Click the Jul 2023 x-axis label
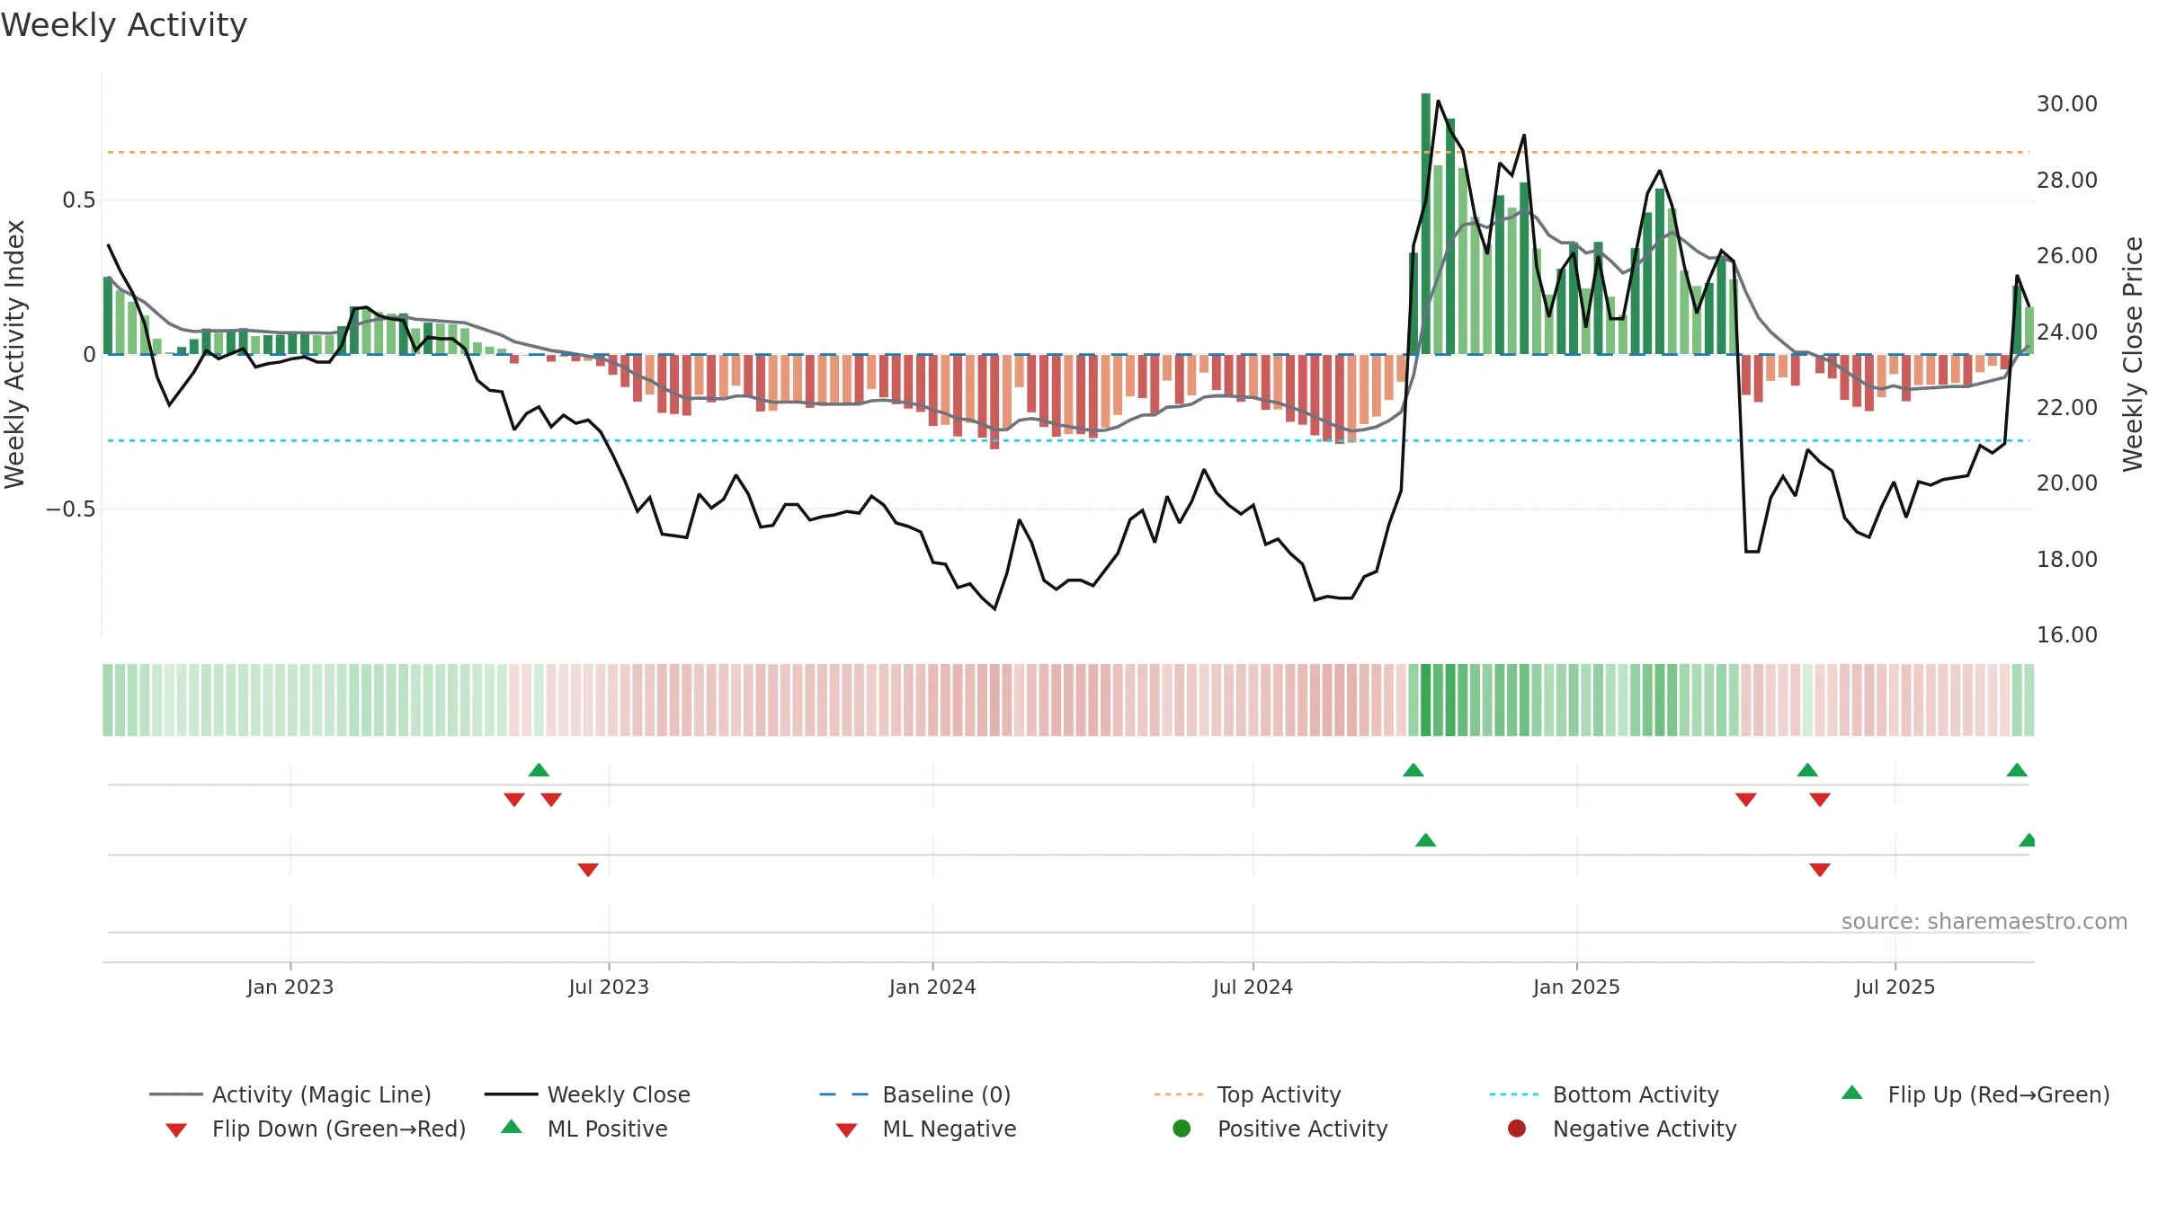Screen dimensions: 2158x1213 [609, 987]
